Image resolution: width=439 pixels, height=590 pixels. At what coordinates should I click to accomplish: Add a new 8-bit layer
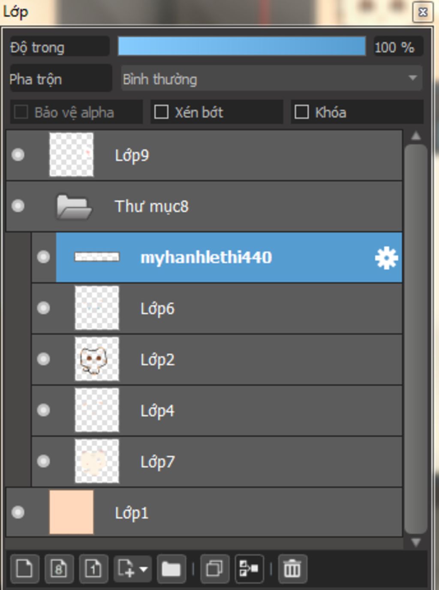59,569
